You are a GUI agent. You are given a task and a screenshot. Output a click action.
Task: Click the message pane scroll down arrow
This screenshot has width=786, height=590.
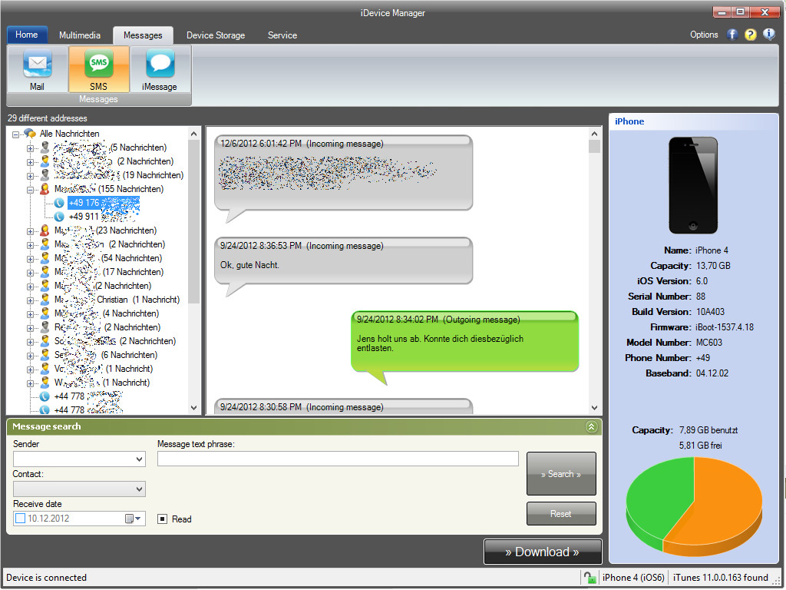(595, 408)
